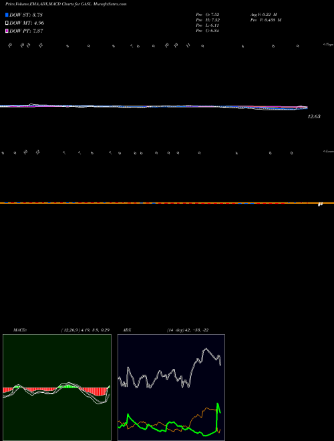334x441 pixels.
Task: Select the 'DOW MT: 4.96' legend text
Action: pyautogui.click(x=27, y=23)
